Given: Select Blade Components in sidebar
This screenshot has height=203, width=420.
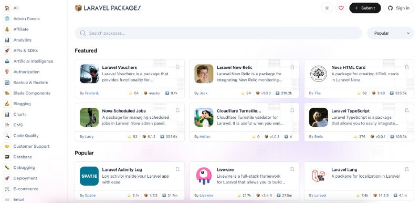Looking at the screenshot, I should coord(32,93).
